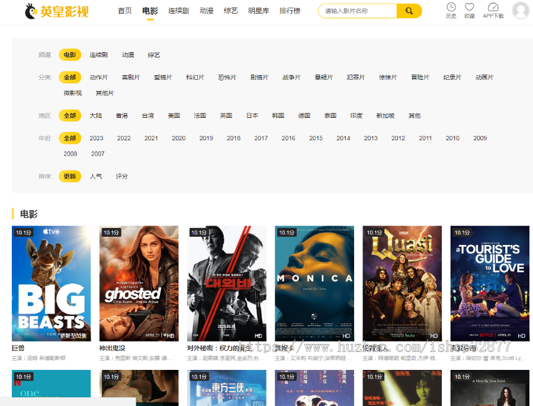Sort by 更新
Viewport: 533px width, 406px height.
point(70,176)
